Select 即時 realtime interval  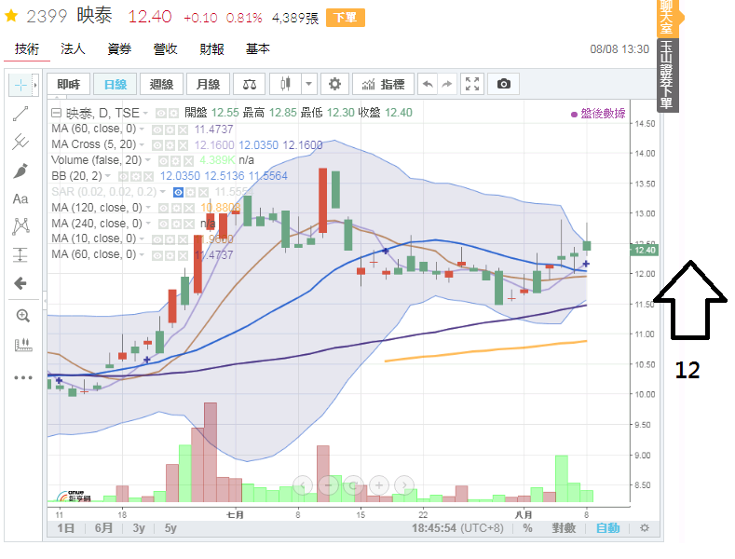point(68,85)
